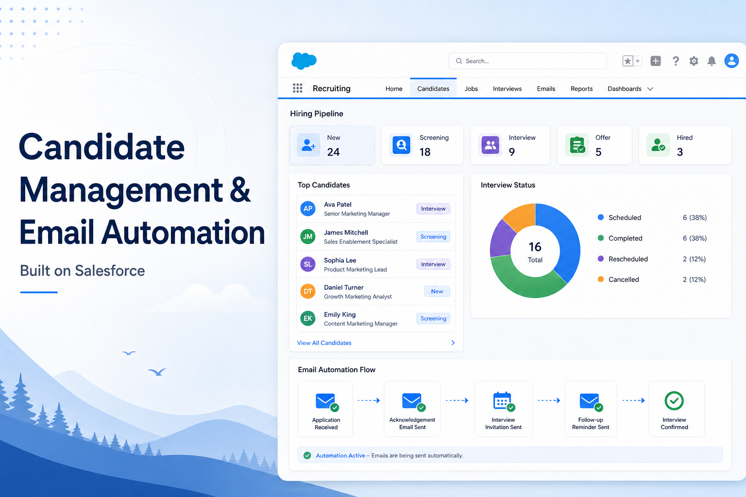
Task: Click the Automation Active link
Action: (340, 455)
